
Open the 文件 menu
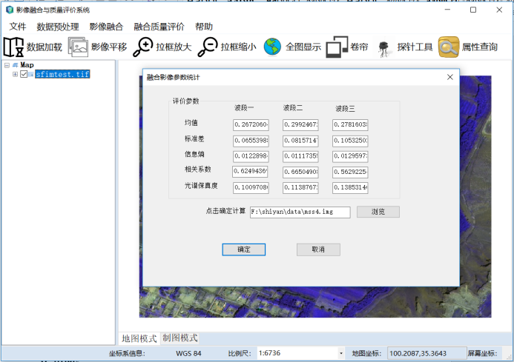click(x=18, y=27)
